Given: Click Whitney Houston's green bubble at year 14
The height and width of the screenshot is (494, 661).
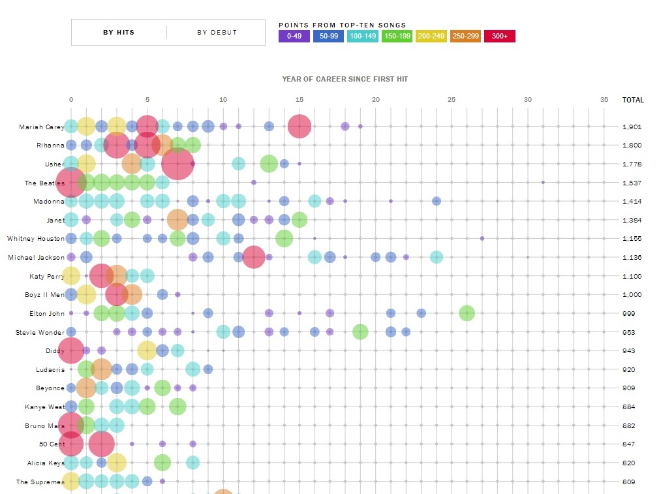Looking at the screenshot, I should [x=284, y=239].
